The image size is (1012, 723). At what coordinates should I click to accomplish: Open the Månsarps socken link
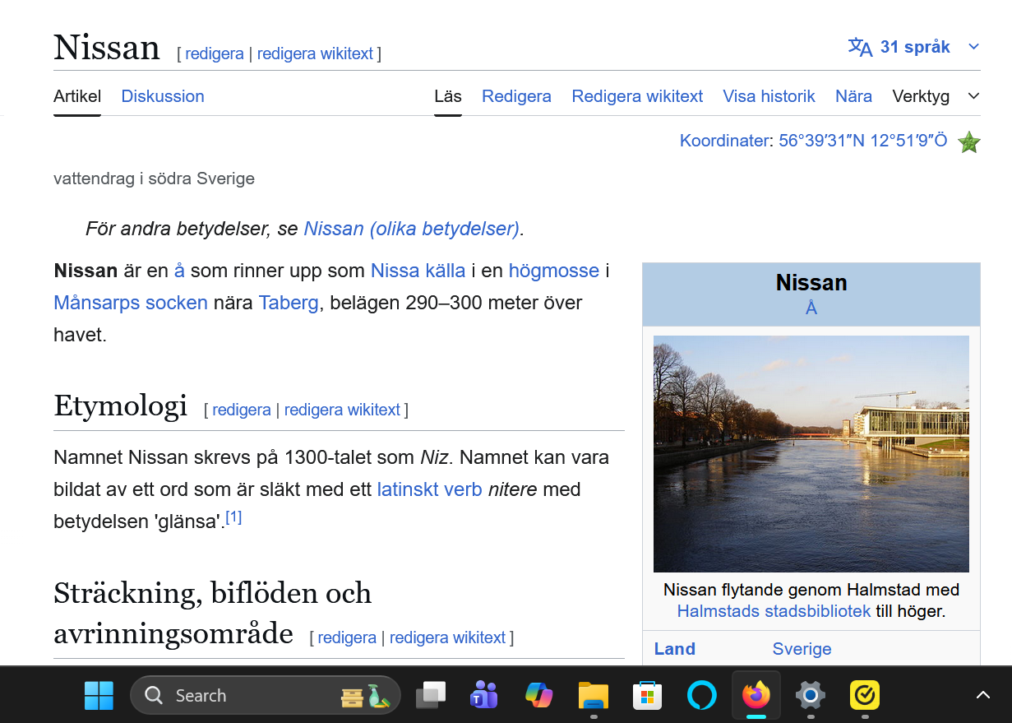point(131,303)
